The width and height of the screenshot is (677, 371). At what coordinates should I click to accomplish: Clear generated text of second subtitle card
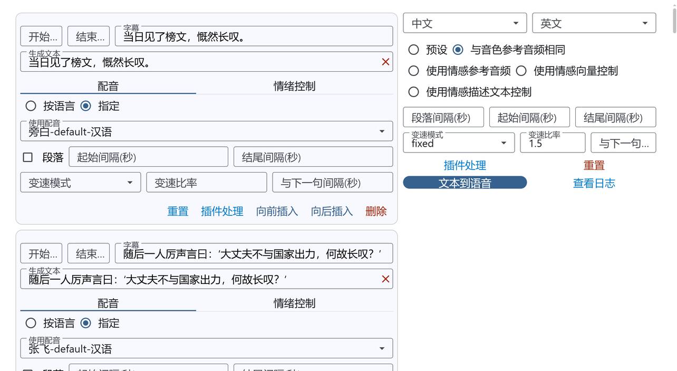385,279
